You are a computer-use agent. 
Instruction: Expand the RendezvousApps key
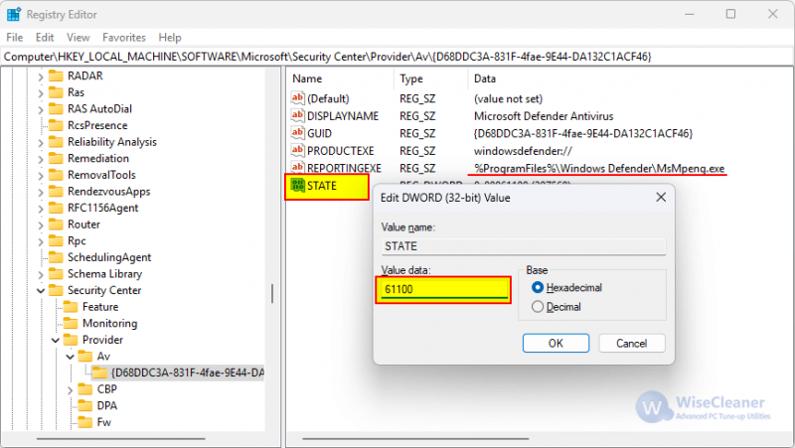coord(41,192)
